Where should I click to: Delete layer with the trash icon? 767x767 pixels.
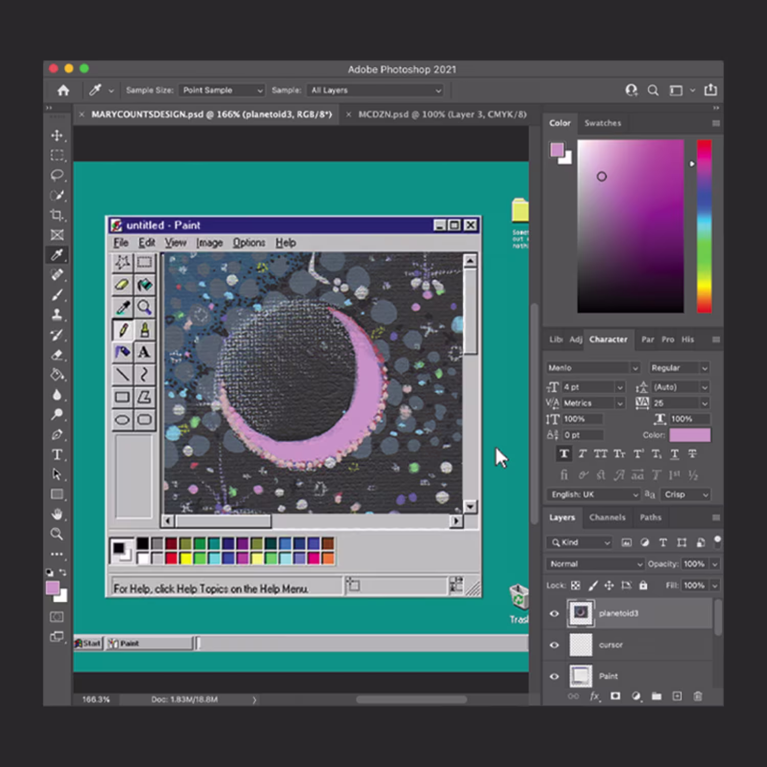coord(697,696)
